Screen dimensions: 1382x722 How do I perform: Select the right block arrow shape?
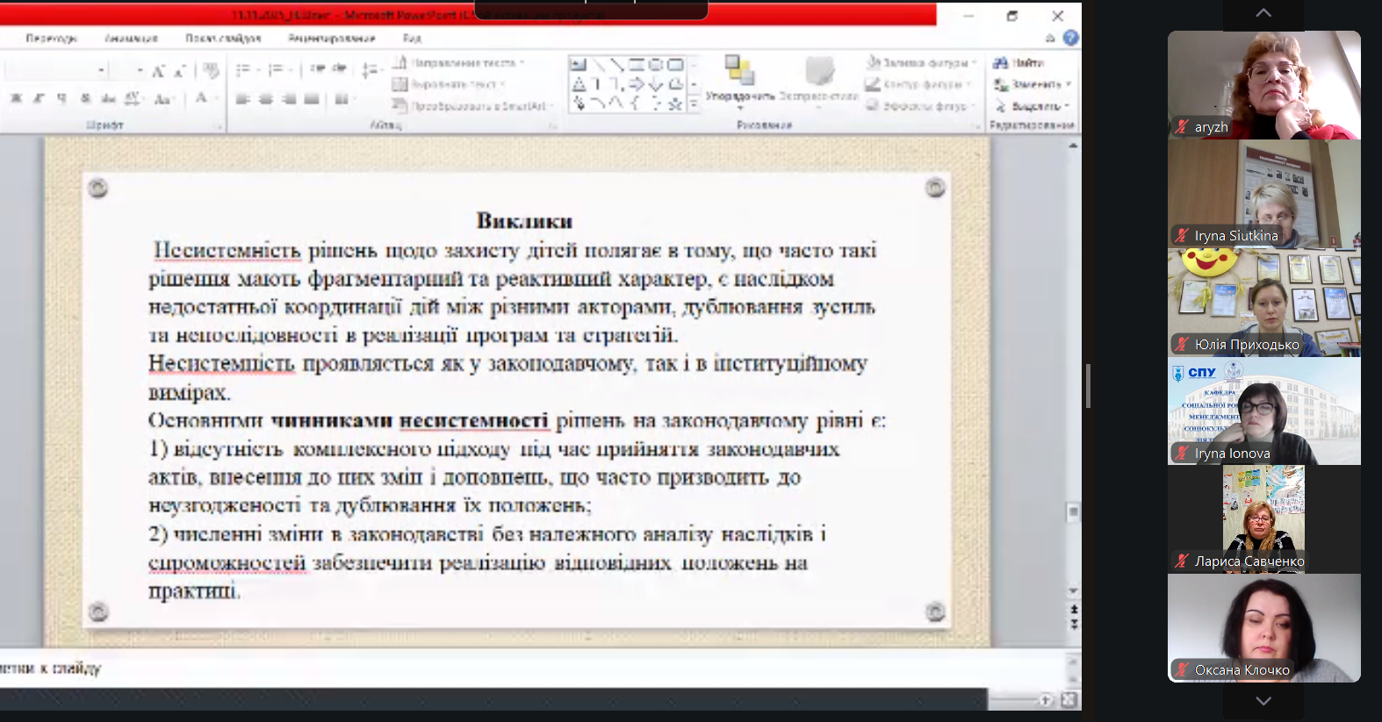point(637,84)
